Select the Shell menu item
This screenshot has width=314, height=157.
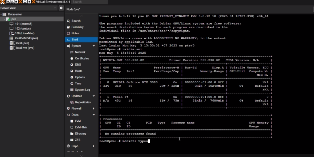(81, 40)
